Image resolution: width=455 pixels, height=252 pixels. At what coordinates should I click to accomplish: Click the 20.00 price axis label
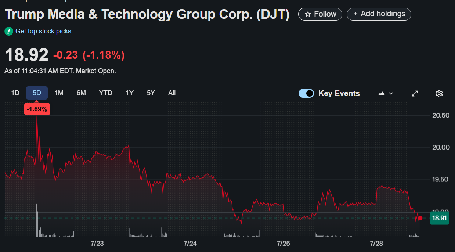point(441,147)
